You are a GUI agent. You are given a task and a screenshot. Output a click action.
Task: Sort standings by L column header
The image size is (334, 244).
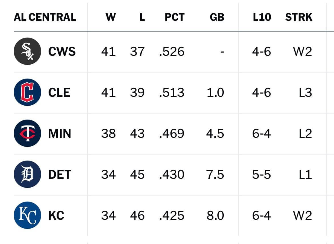[x=142, y=17]
